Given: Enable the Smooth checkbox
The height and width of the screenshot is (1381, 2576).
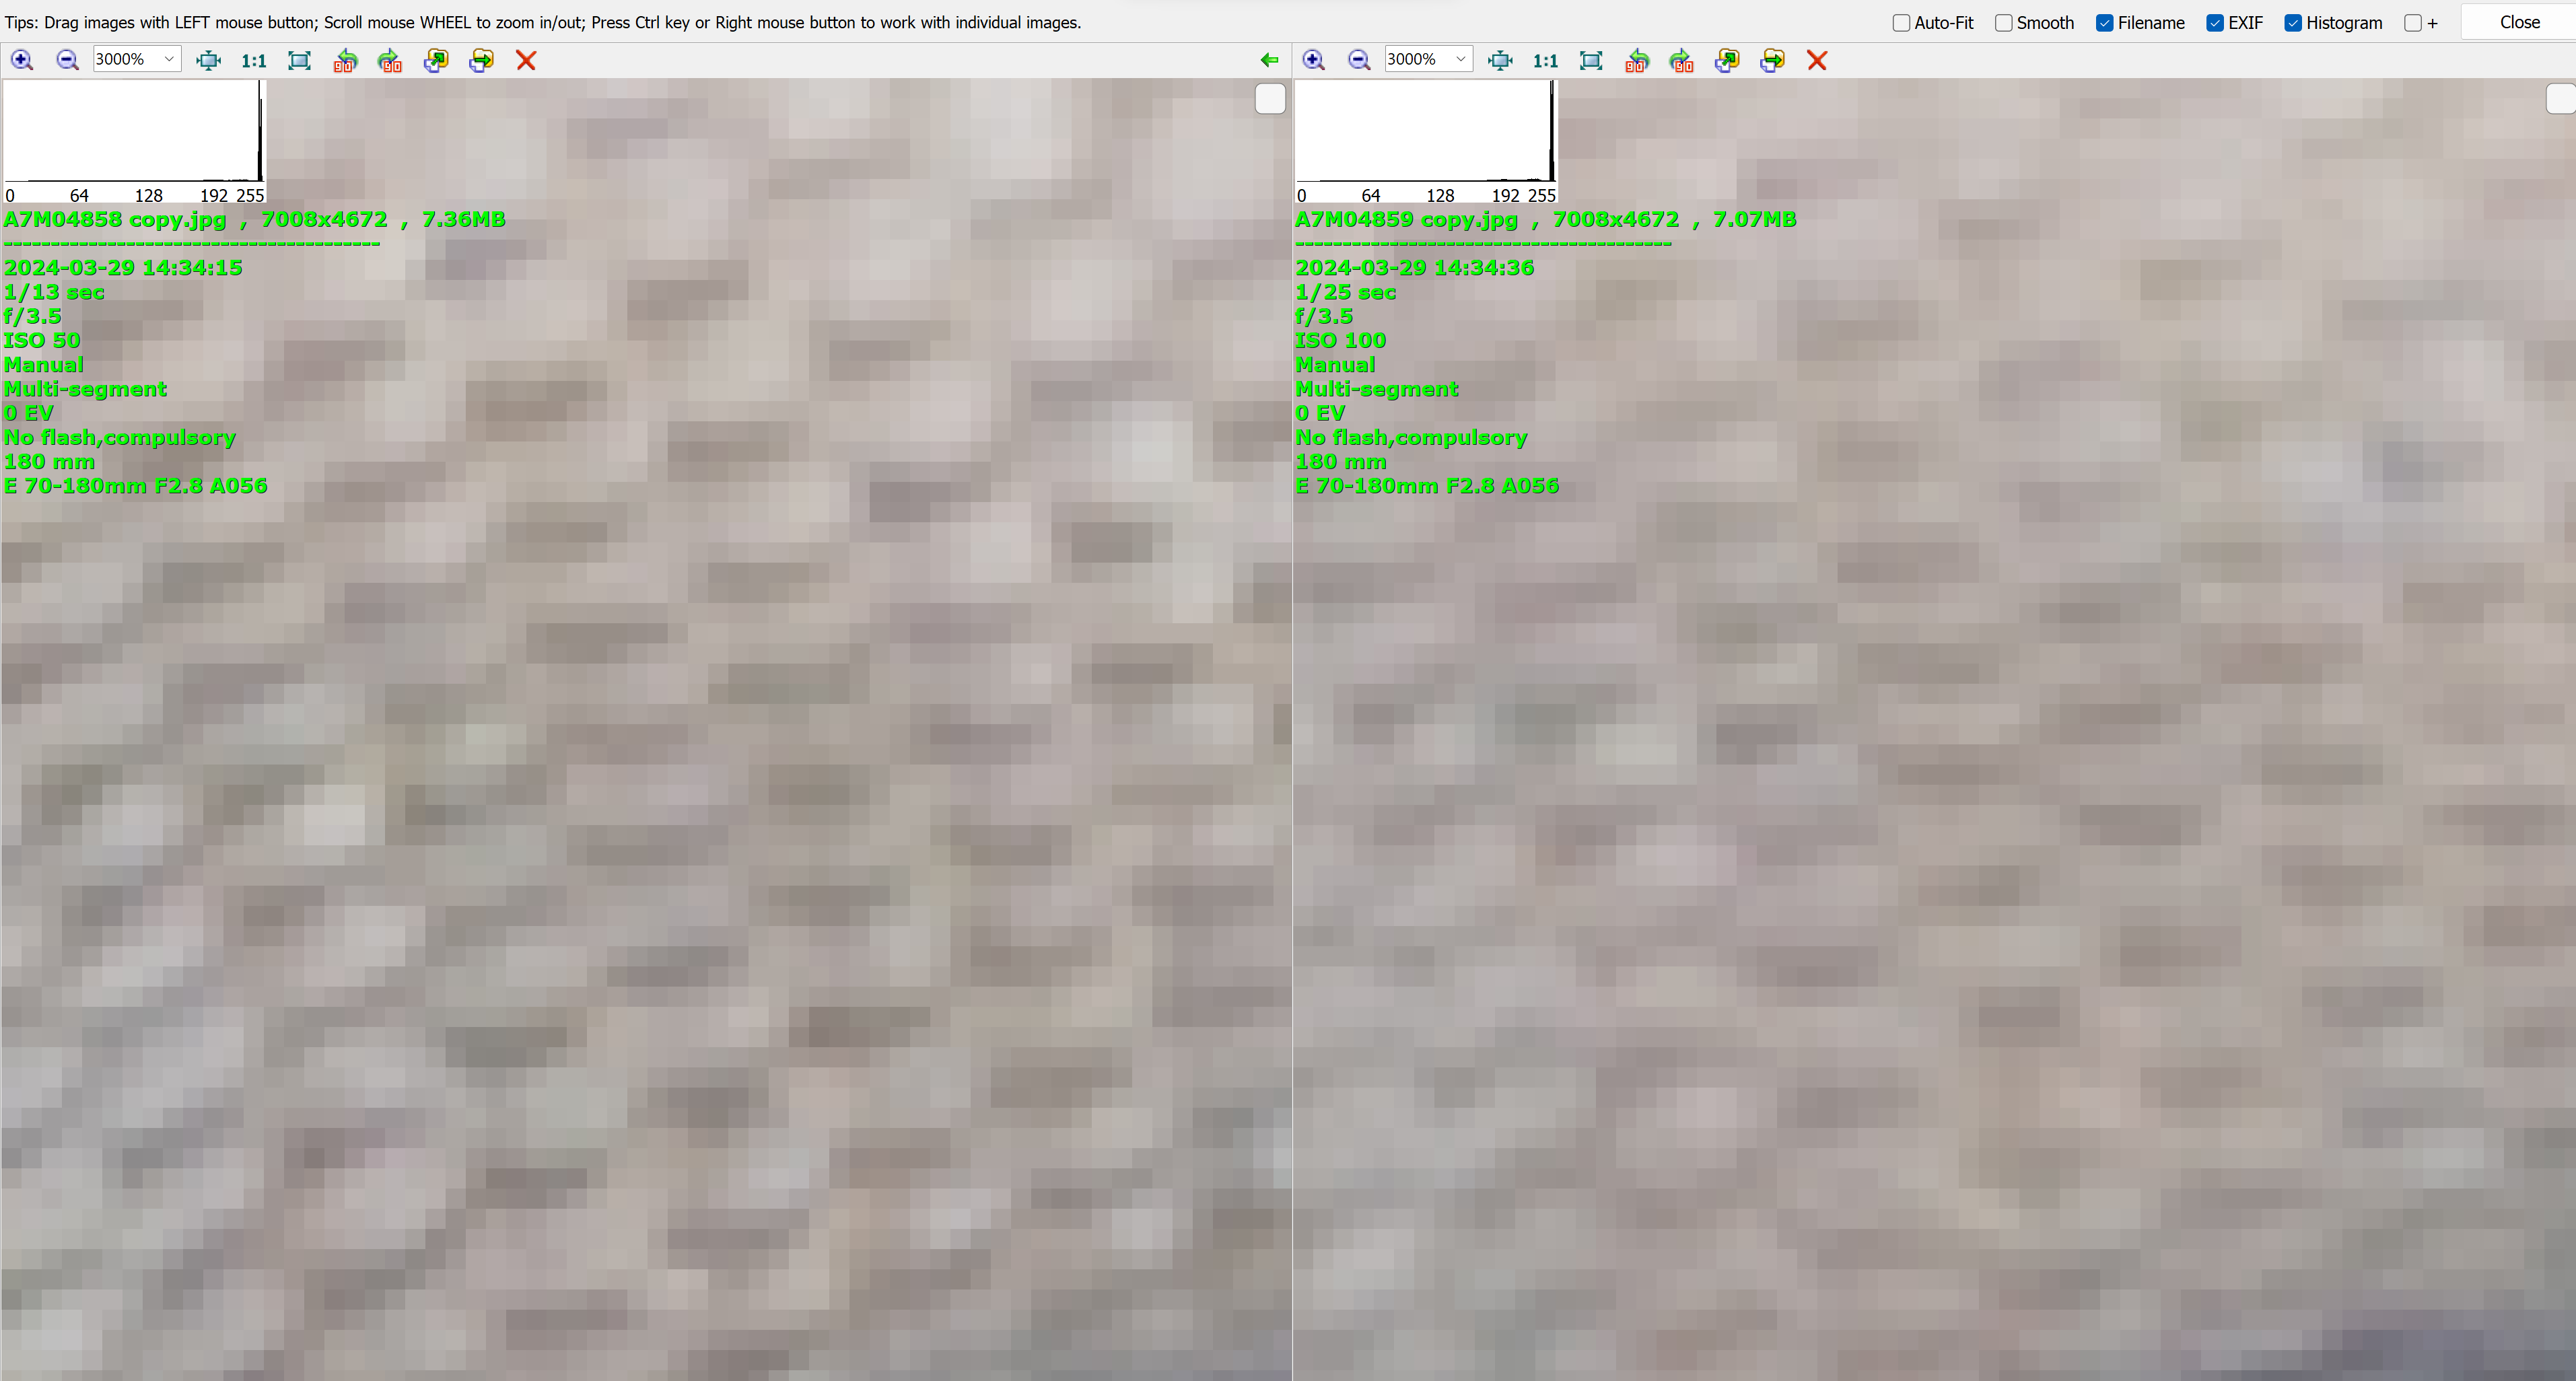Looking at the screenshot, I should [2004, 23].
